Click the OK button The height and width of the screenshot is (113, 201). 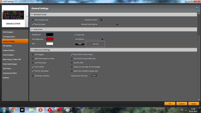point(170,104)
